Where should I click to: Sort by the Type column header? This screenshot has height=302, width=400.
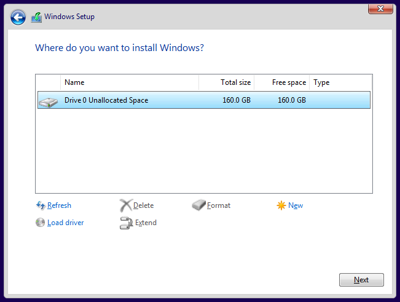pos(340,82)
